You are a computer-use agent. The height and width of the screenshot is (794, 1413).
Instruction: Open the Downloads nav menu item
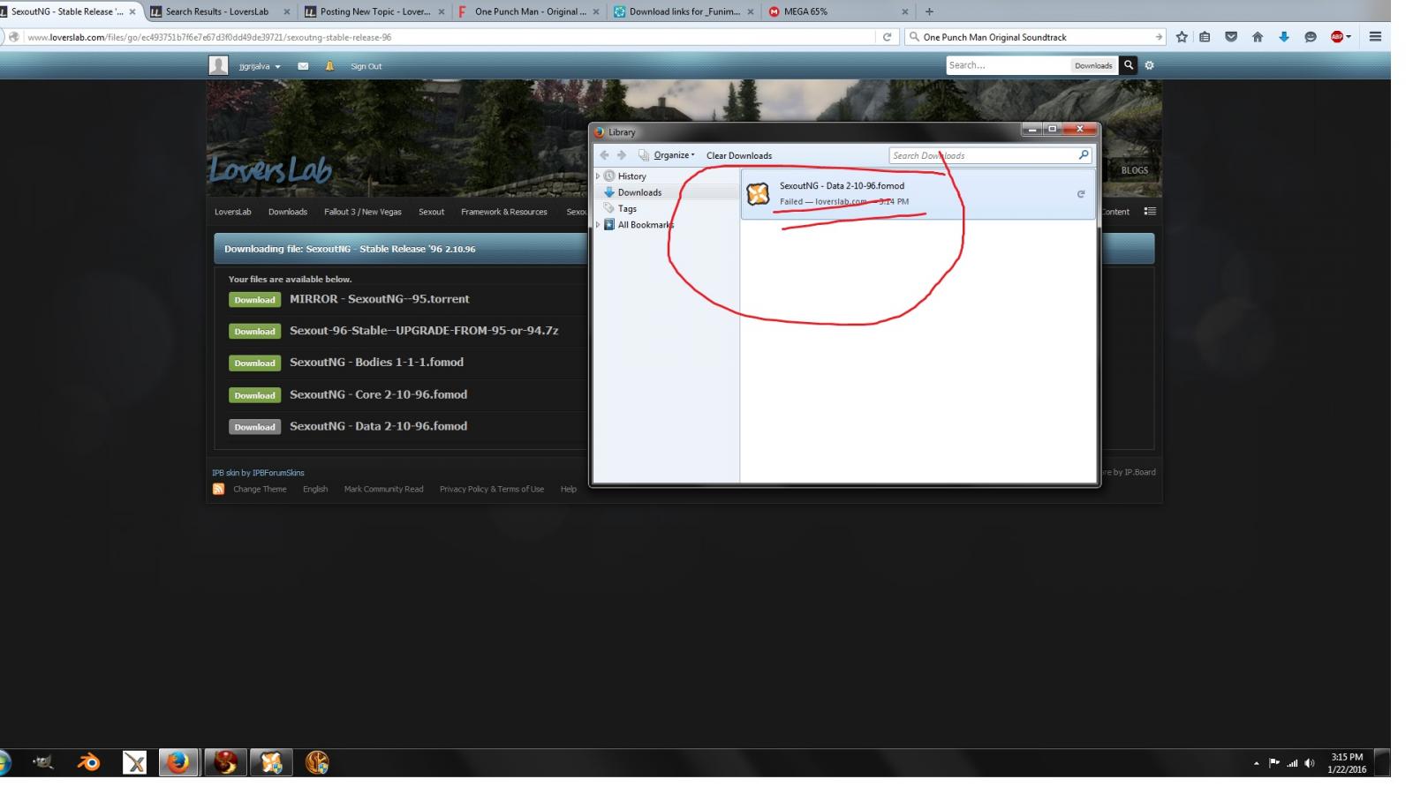(288, 212)
